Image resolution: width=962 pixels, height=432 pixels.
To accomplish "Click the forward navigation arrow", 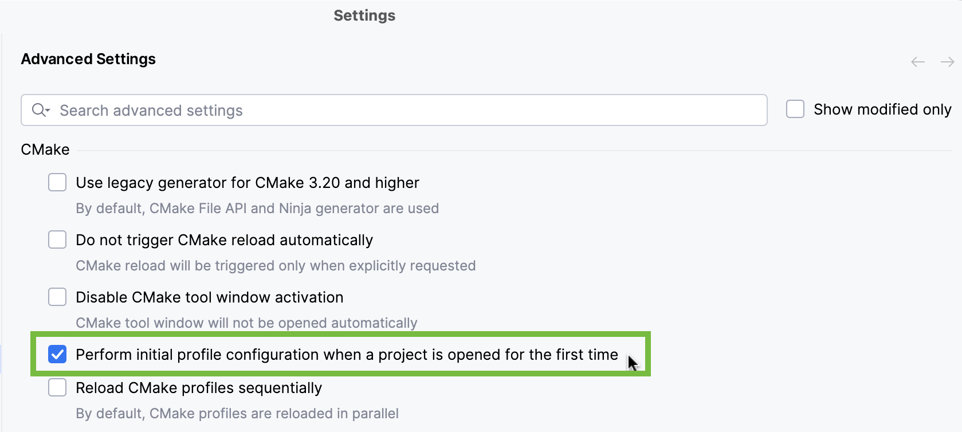I will [948, 61].
